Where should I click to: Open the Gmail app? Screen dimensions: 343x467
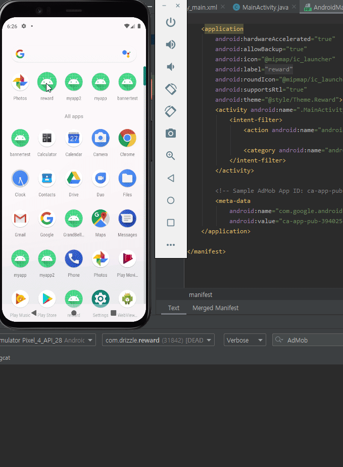pos(20,219)
